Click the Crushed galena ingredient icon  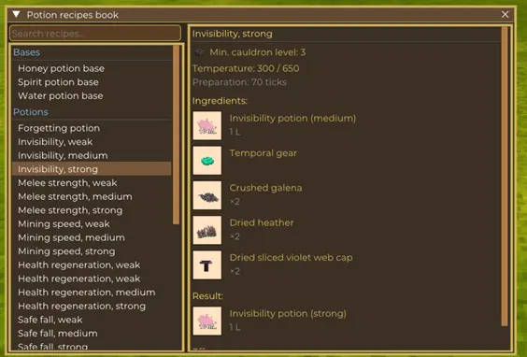coord(207,195)
